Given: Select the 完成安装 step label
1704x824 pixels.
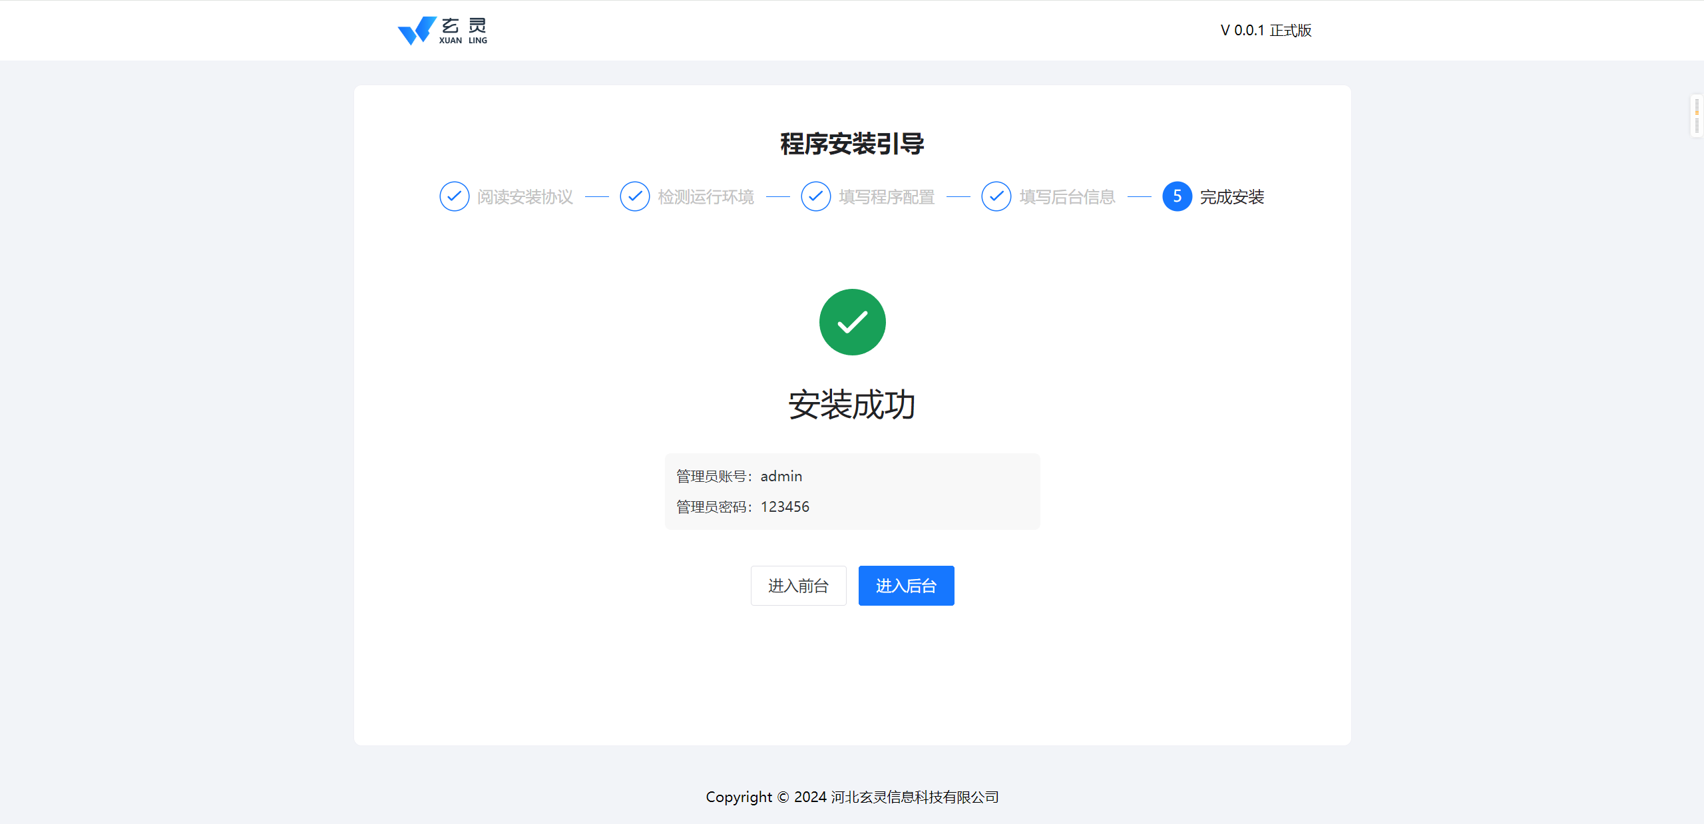Looking at the screenshot, I should (x=1231, y=197).
